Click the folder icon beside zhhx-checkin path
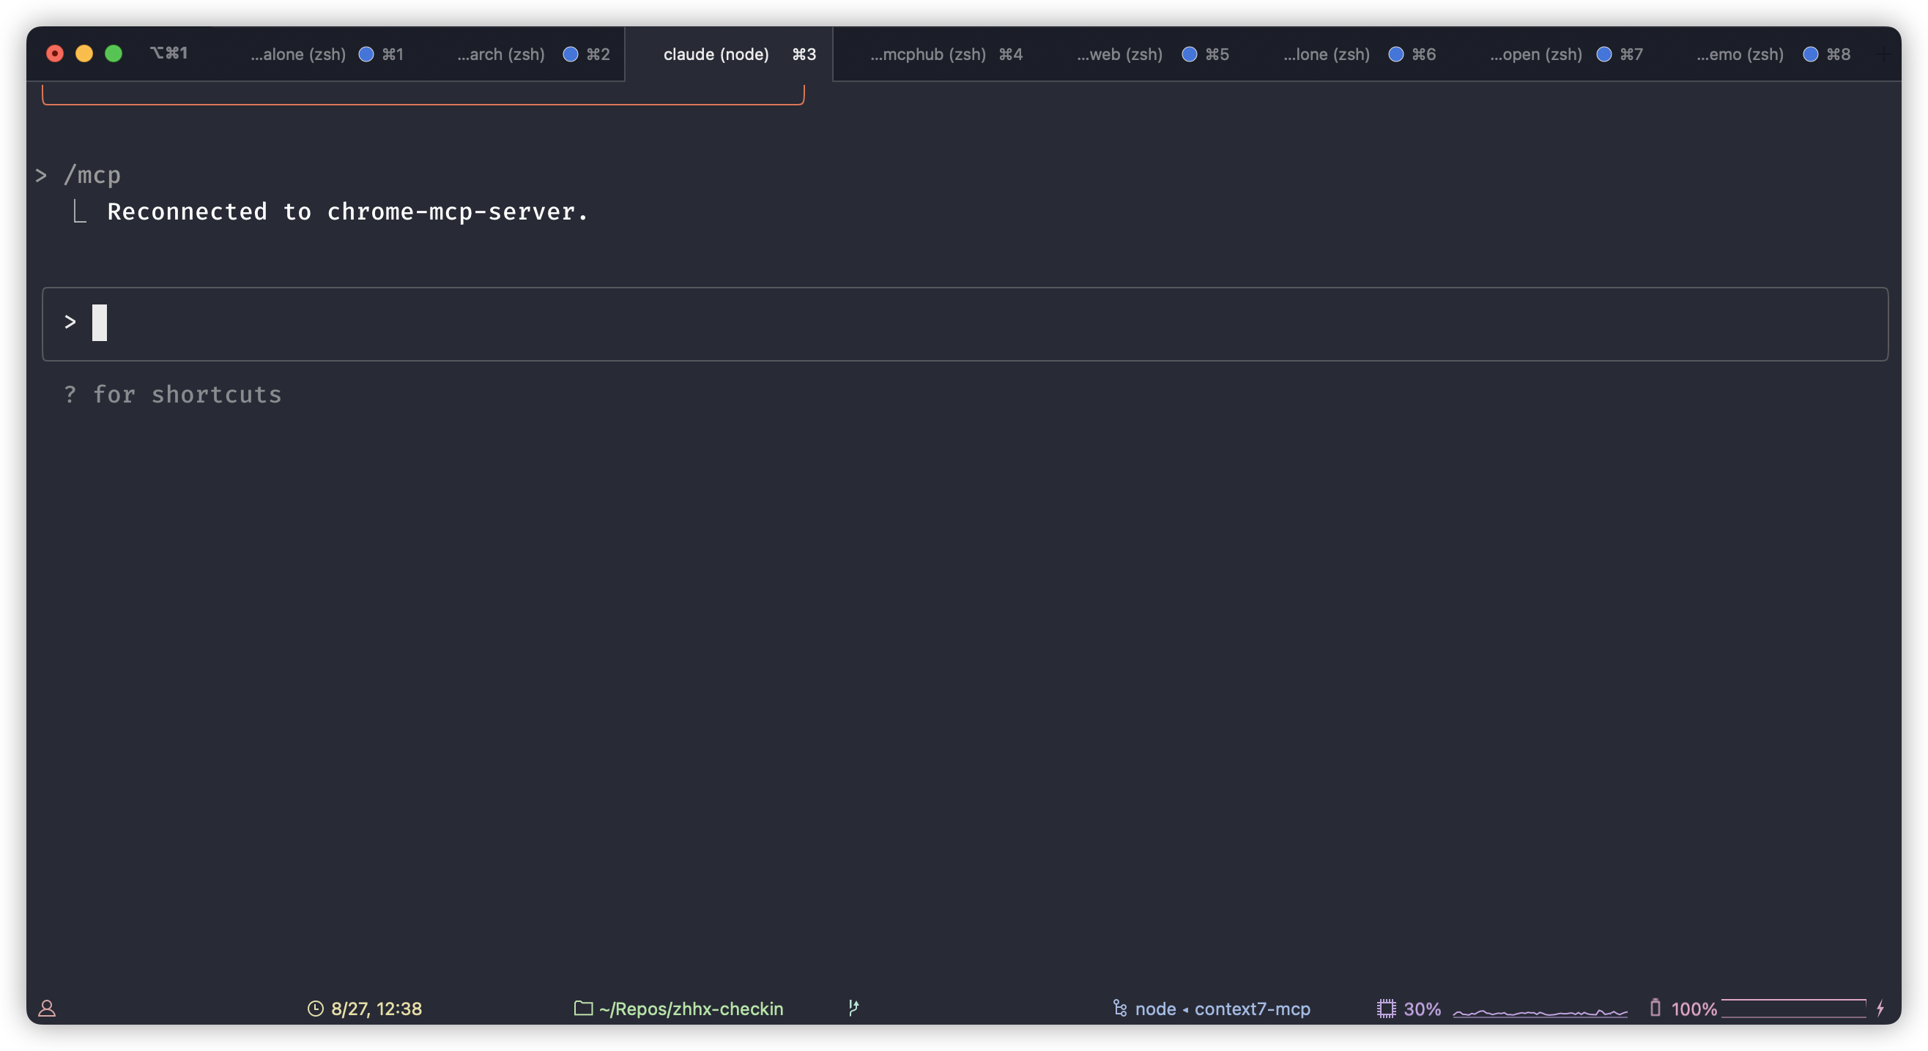The height and width of the screenshot is (1051, 1928). point(582,1009)
